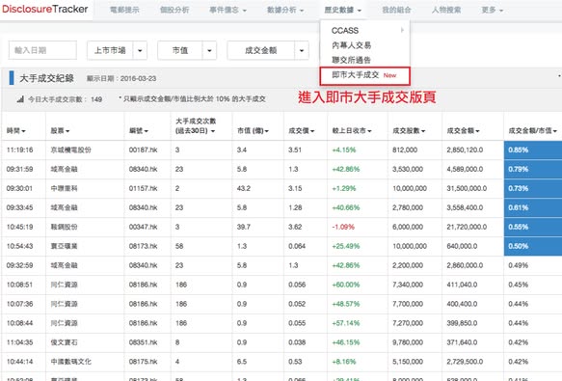Sort by the 成交金額 column header in the table
Screen dimensions: 562x381
464,131
